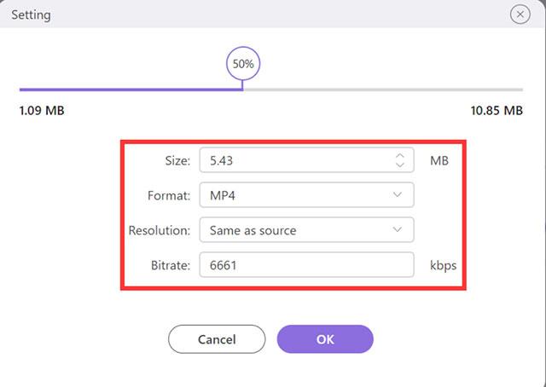Confirm settings with the OK button
546x387 pixels.
click(x=325, y=339)
